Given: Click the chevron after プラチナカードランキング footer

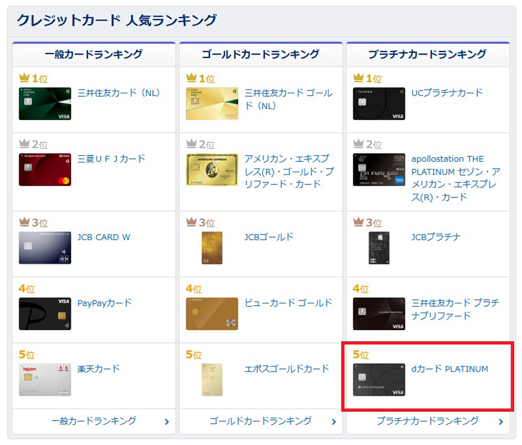Looking at the screenshot, I should [x=501, y=422].
